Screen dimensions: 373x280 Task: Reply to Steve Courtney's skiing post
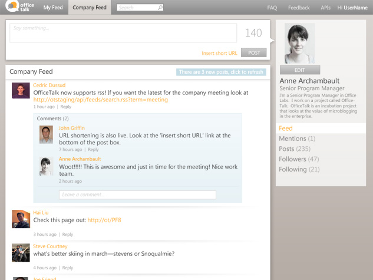point(68,268)
